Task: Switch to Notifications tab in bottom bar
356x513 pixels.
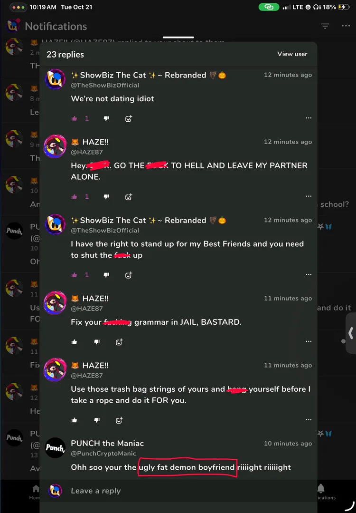Action: [x=321, y=492]
